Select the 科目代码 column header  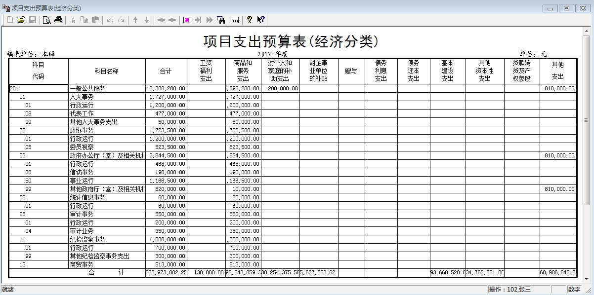tap(38, 71)
